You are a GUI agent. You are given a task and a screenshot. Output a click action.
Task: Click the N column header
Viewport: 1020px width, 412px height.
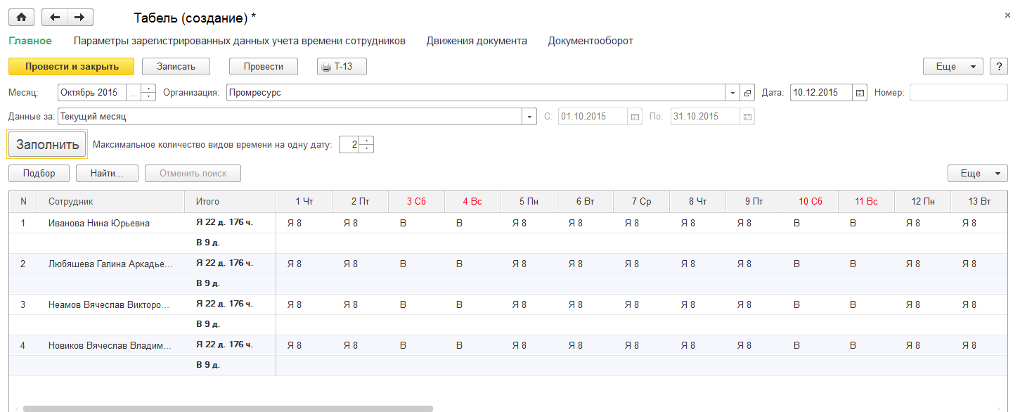click(23, 201)
